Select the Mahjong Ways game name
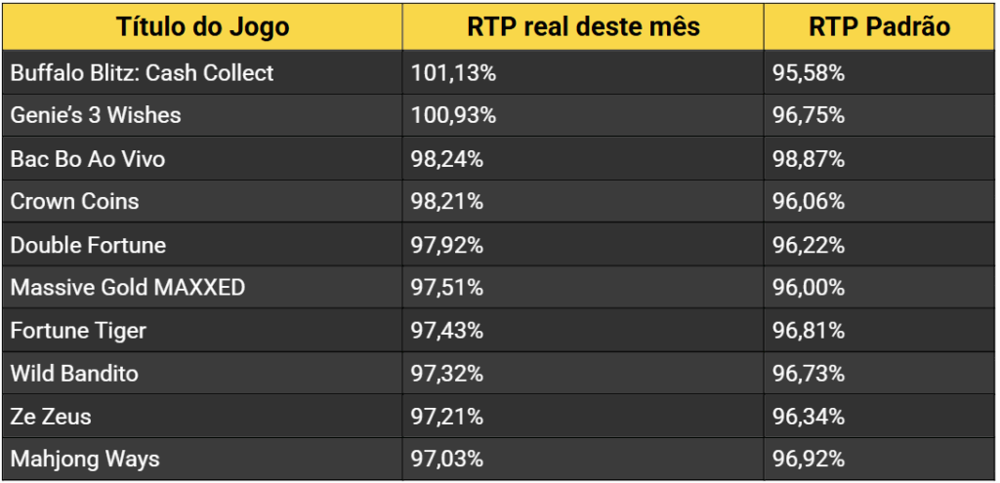 85,459
